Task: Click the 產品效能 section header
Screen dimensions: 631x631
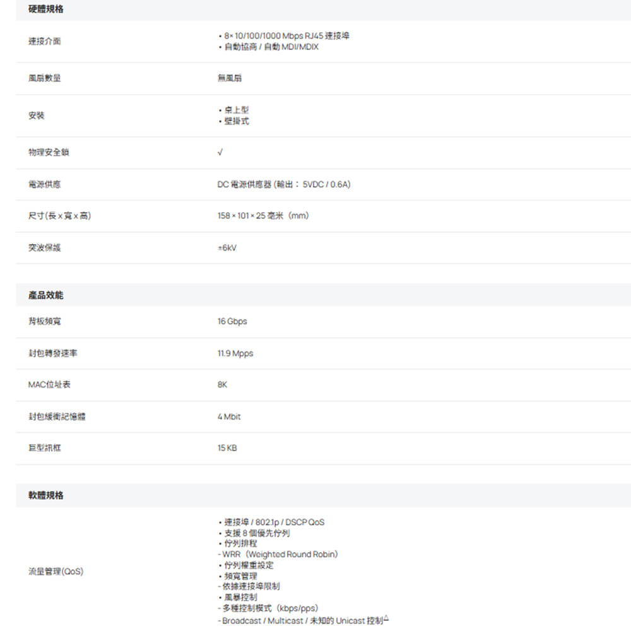Action: click(x=46, y=295)
